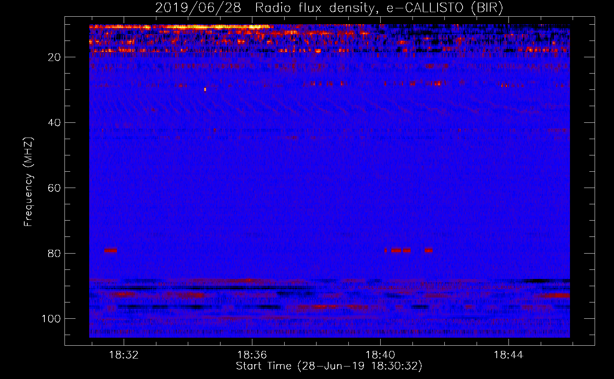Click the "80" frequency tick label
This screenshot has width=614, height=379.
(54, 254)
